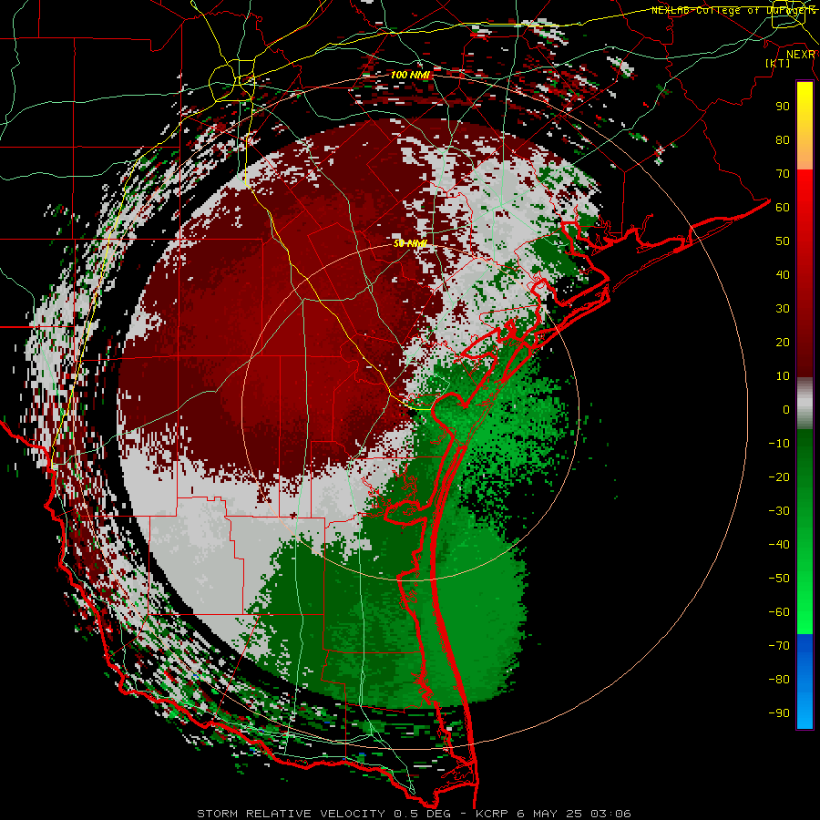This screenshot has height=820, width=820.
Task: Click the "0" value on the velocity scale
Action: pyautogui.click(x=786, y=409)
